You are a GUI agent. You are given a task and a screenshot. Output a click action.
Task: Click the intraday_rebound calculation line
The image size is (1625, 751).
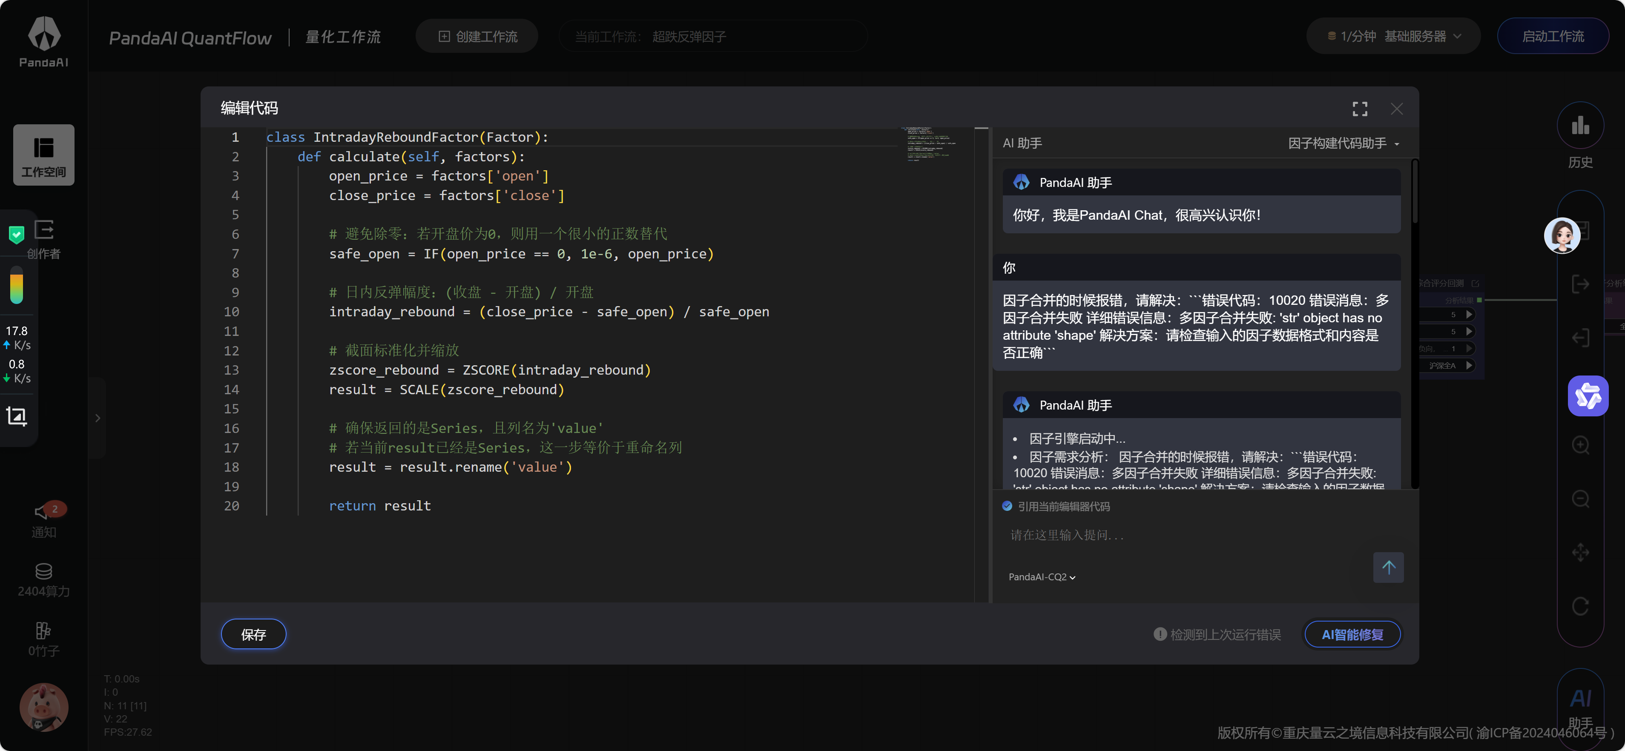click(x=549, y=312)
